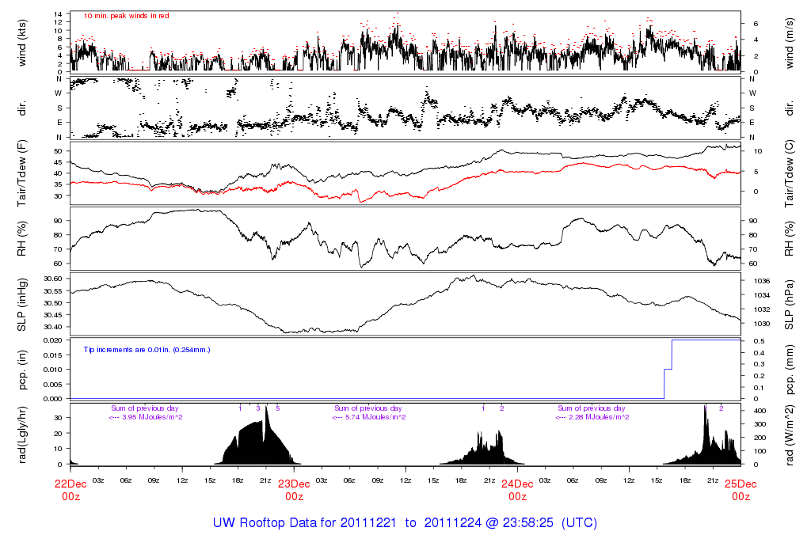Click the 24Dec 00z date marker
This screenshot has width=811, height=554.
[517, 490]
